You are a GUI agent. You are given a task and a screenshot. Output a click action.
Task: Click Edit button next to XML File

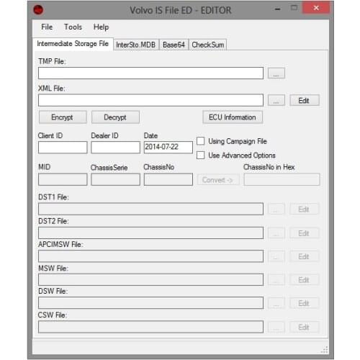[x=305, y=100]
